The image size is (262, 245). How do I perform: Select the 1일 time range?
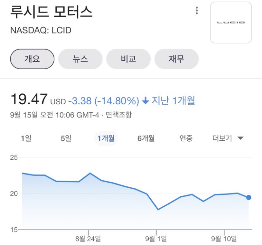pos(26,138)
